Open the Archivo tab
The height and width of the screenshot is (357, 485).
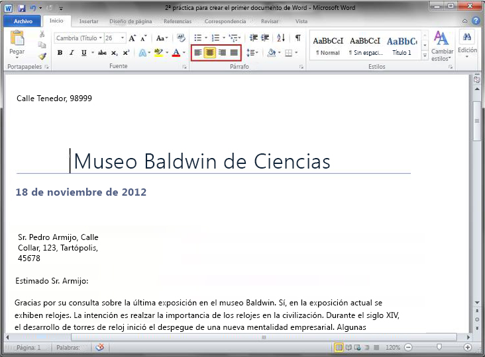pos(23,21)
